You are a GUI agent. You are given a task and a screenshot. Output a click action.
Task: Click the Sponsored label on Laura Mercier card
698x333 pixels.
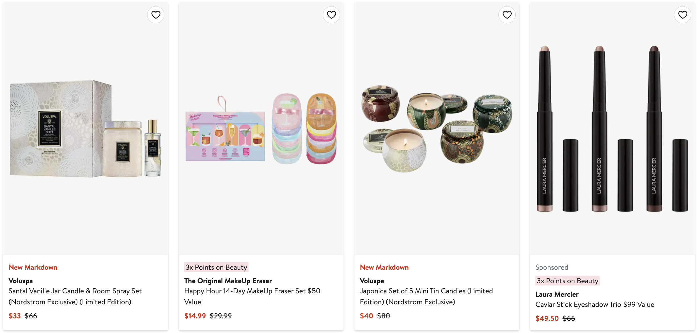tap(552, 267)
